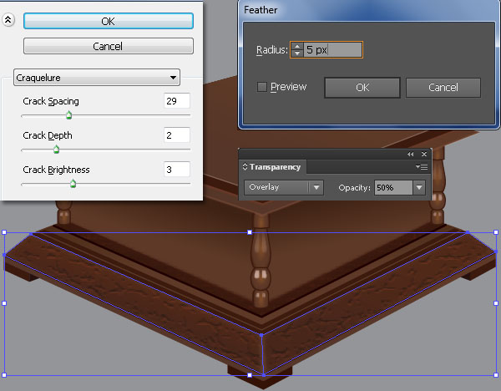Enable Preview checkbox in Feather dialog

[262, 87]
